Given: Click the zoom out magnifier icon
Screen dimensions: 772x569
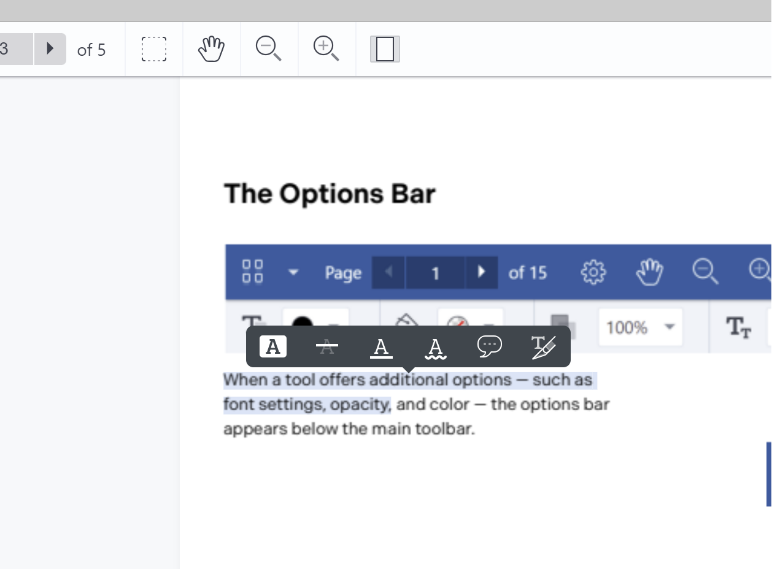Looking at the screenshot, I should tap(269, 49).
